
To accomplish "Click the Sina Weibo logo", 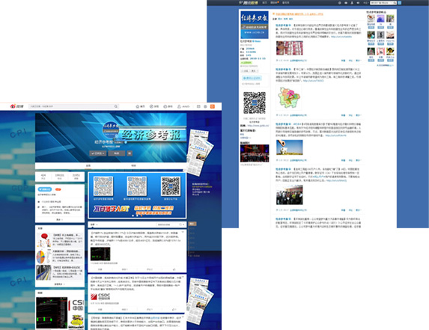I will pyautogui.click(x=16, y=106).
